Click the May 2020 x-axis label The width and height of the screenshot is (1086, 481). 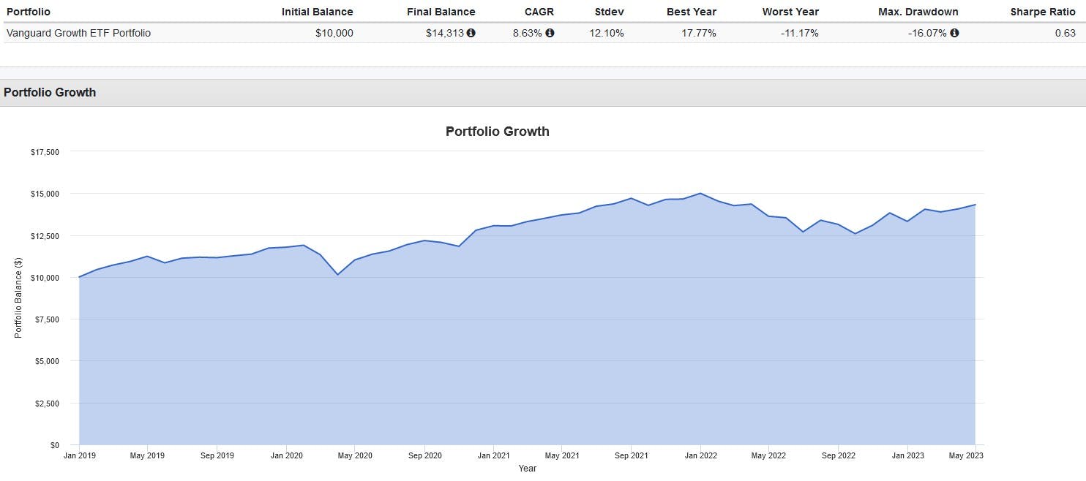354,455
